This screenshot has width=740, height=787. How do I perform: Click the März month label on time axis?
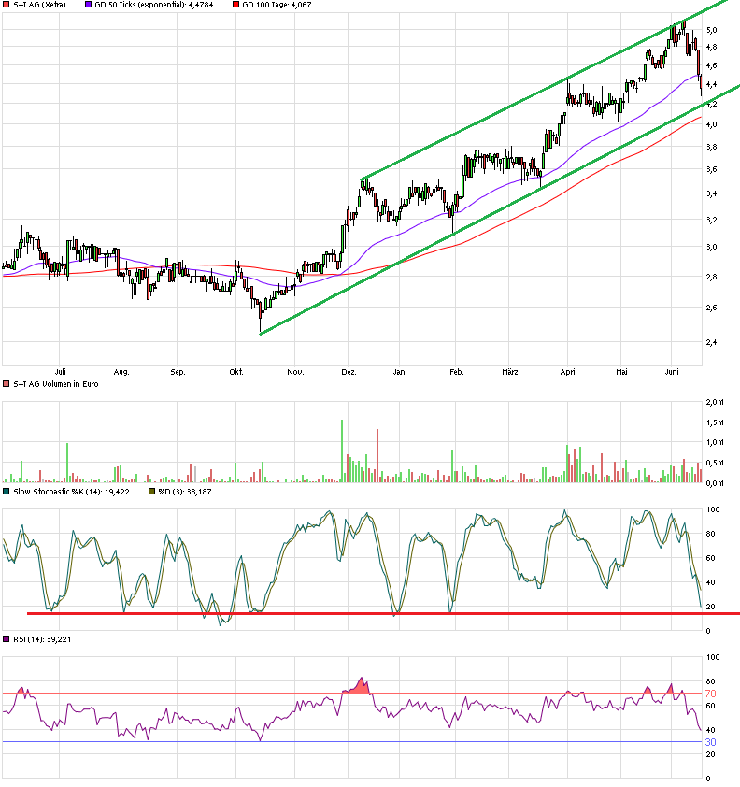pos(510,372)
